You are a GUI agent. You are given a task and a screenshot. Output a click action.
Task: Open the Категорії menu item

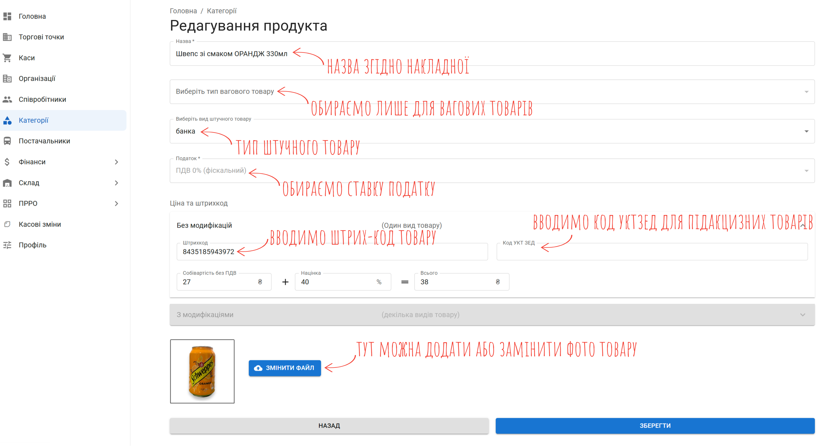[x=34, y=120]
